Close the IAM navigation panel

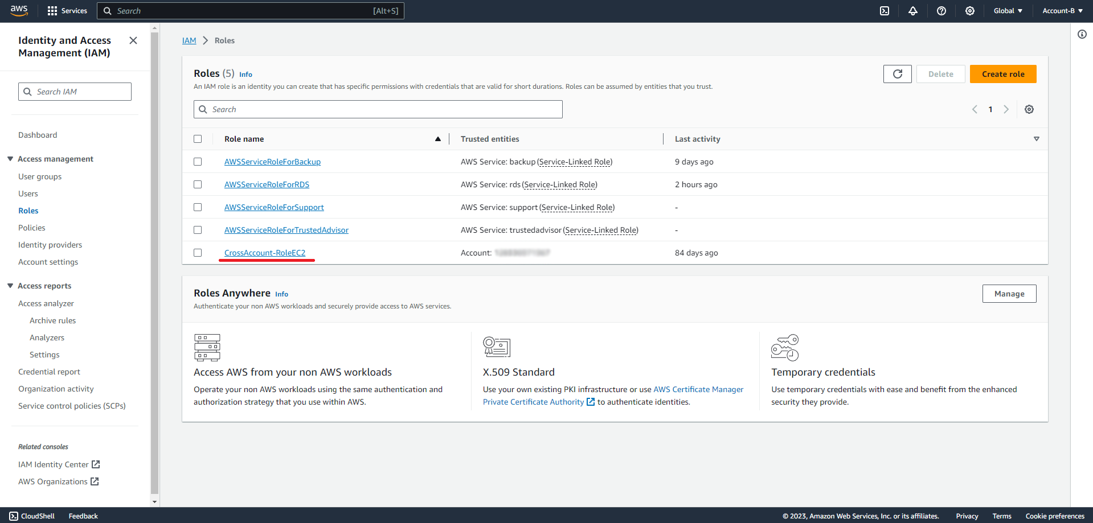tap(133, 40)
